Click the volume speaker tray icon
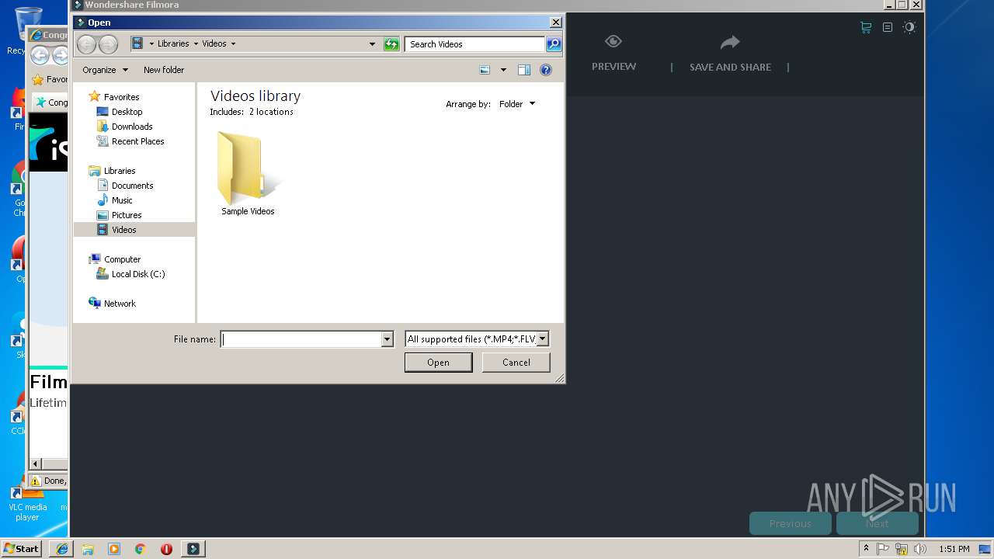 tap(920, 549)
